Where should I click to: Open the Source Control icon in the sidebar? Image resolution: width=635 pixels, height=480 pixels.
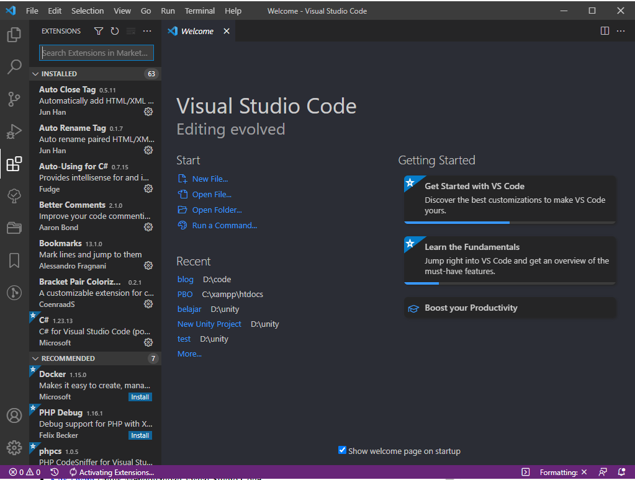click(14, 99)
